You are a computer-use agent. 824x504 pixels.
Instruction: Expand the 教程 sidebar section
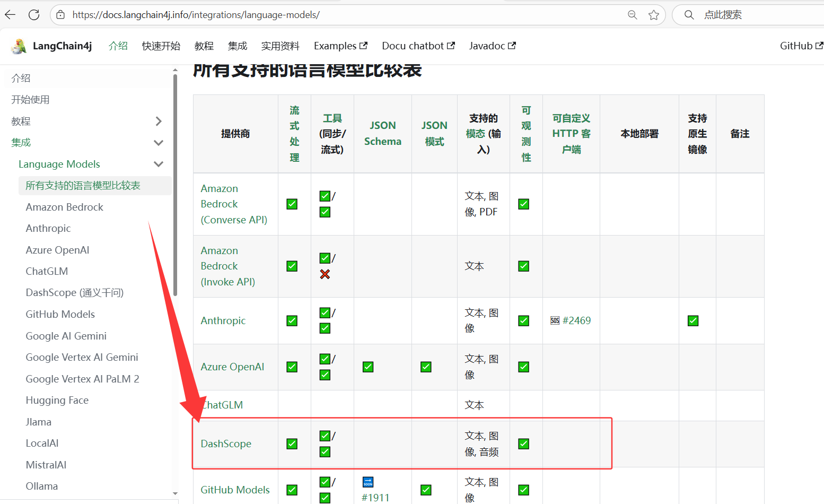tap(158, 121)
